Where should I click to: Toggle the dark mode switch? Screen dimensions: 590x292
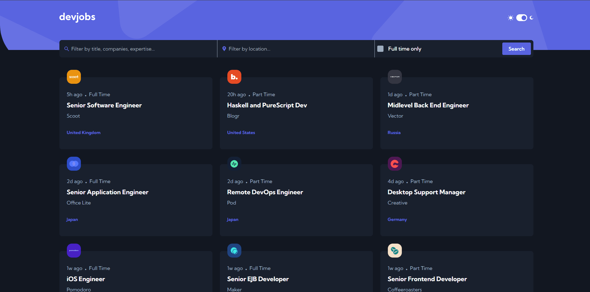pyautogui.click(x=522, y=18)
